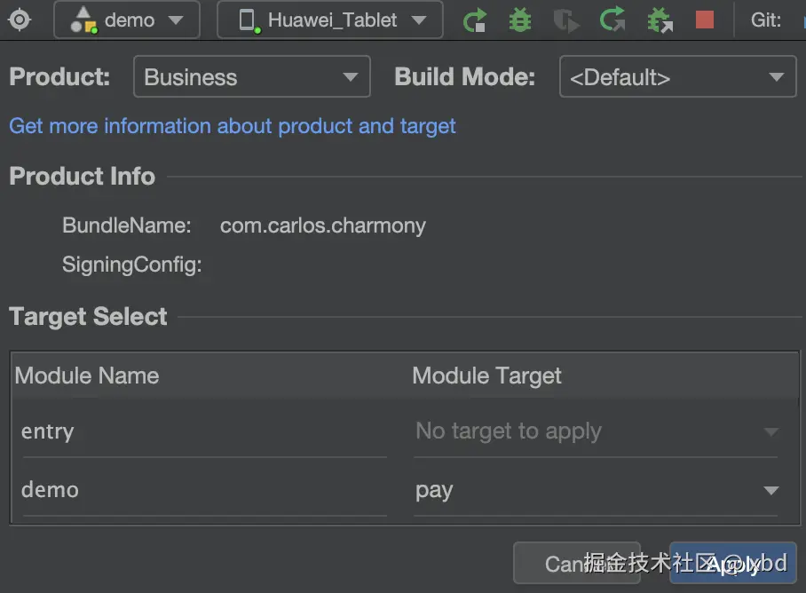Click the demo module configuration icon
The height and width of the screenshot is (593, 806).
[x=83, y=20]
